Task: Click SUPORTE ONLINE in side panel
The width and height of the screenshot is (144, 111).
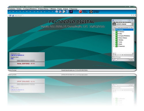Action: [123, 24]
